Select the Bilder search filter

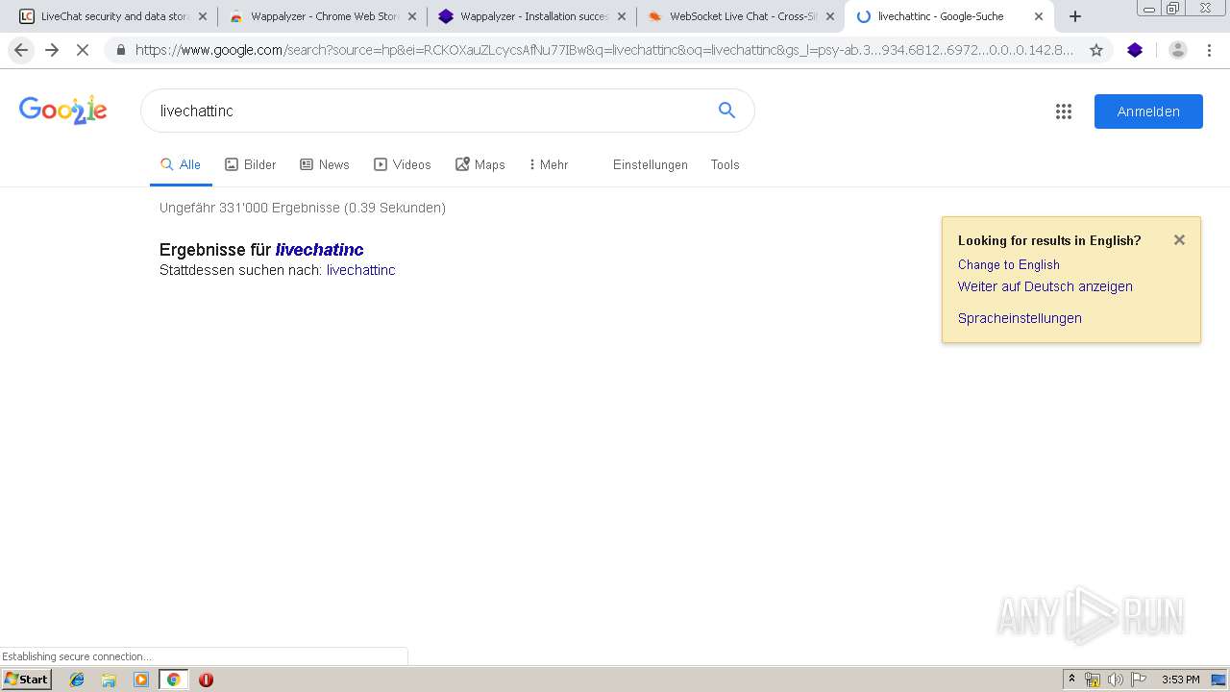coord(251,164)
